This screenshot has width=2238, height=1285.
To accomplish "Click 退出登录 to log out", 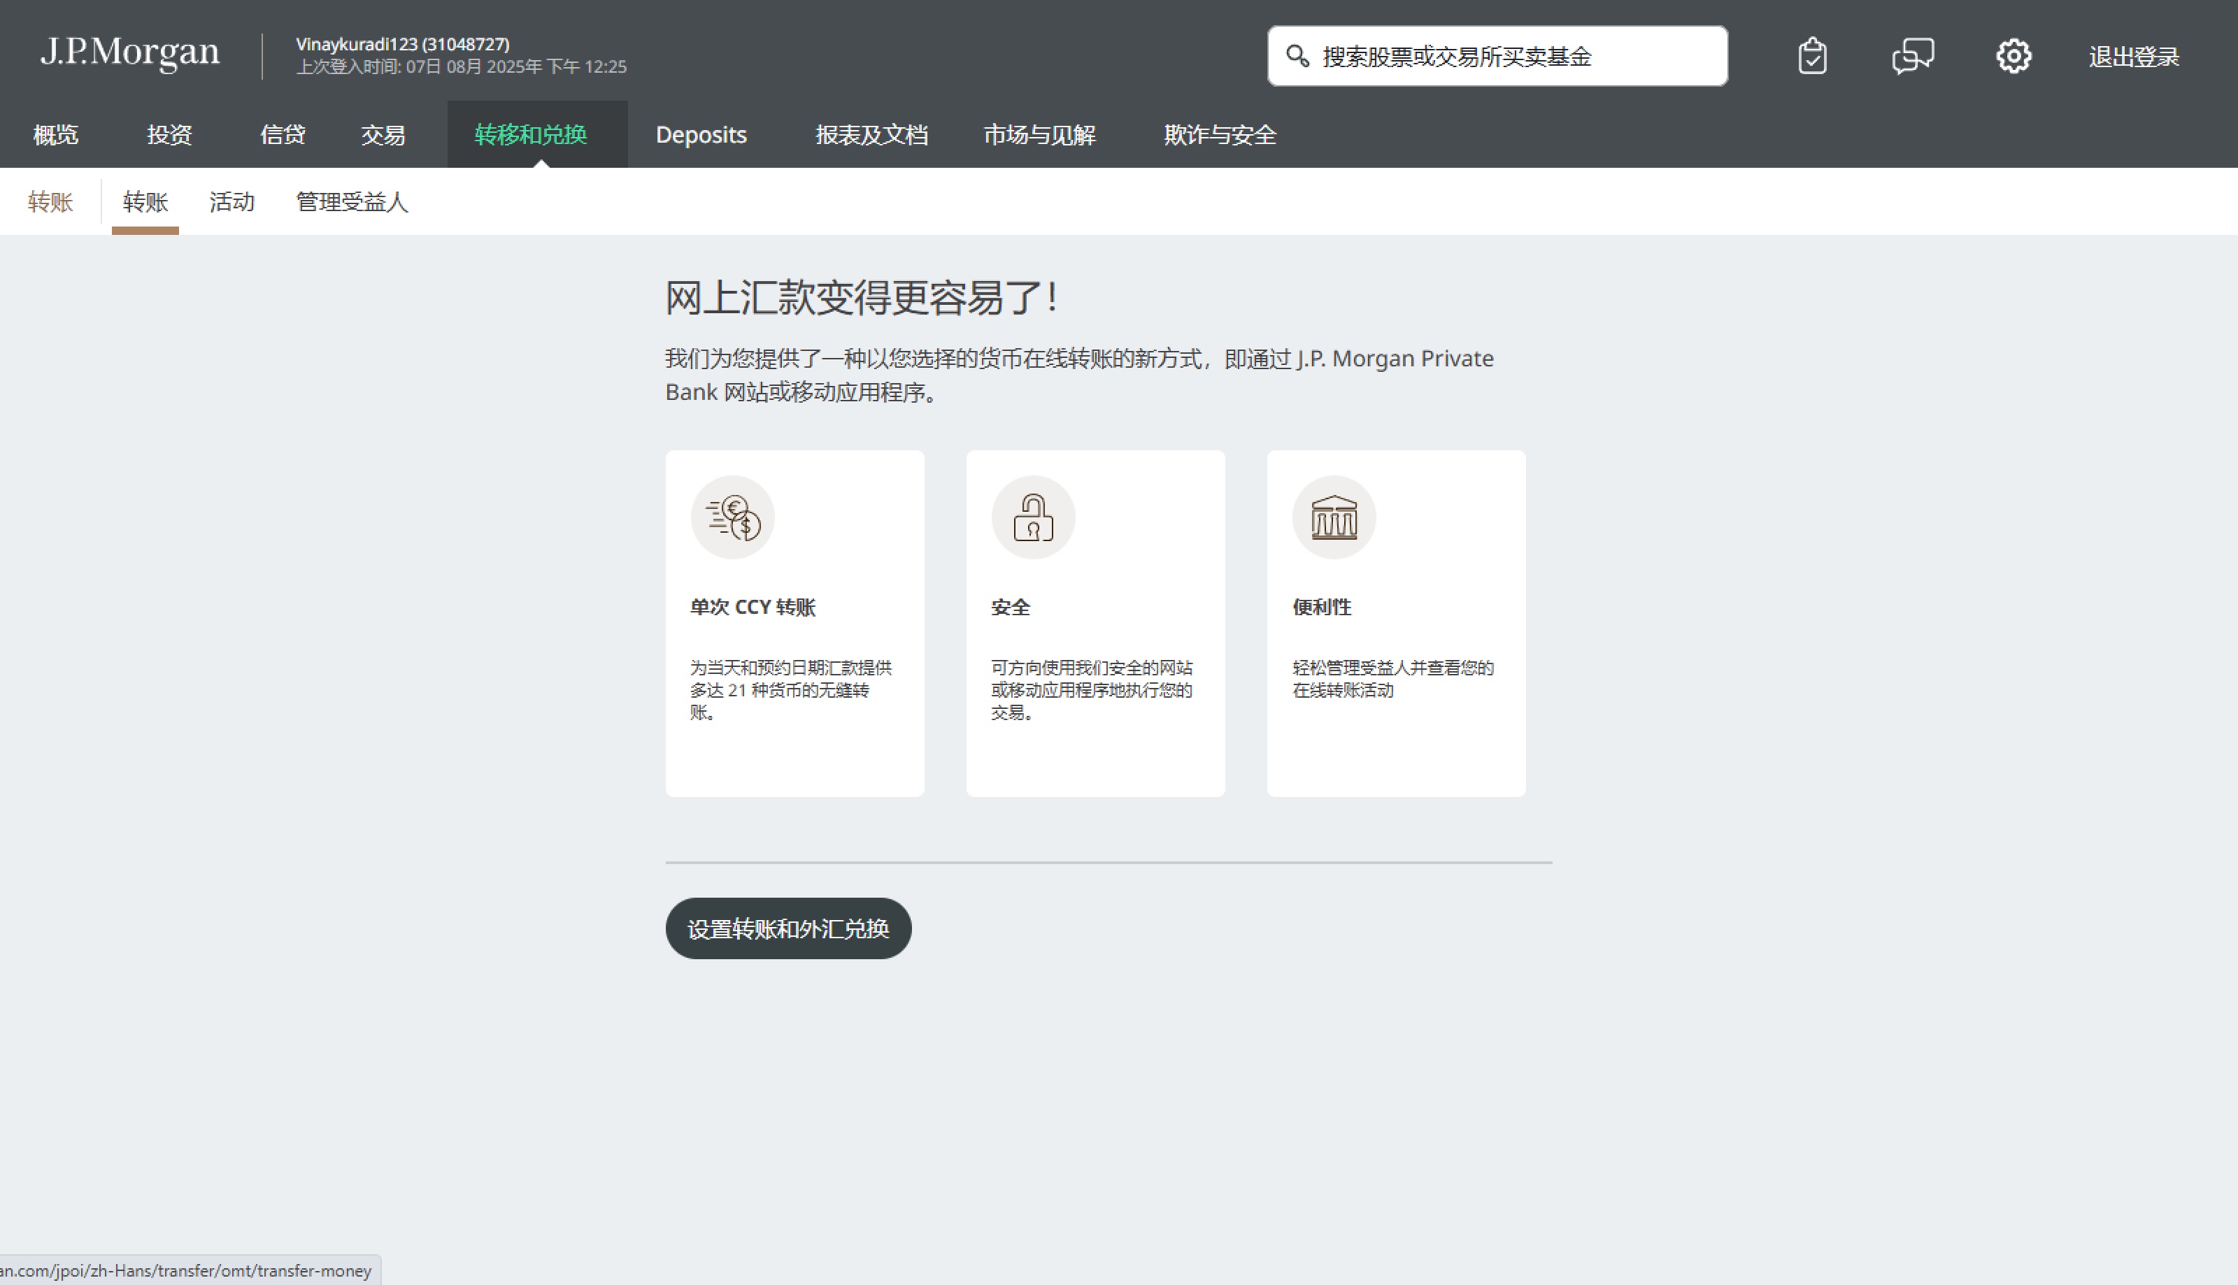I will click(2134, 57).
